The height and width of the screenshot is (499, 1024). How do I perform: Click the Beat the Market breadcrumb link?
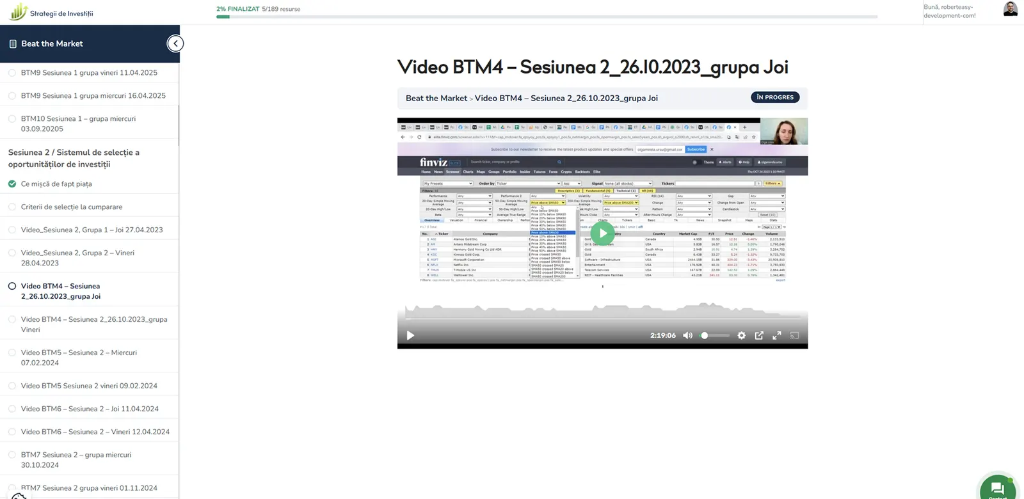click(436, 98)
